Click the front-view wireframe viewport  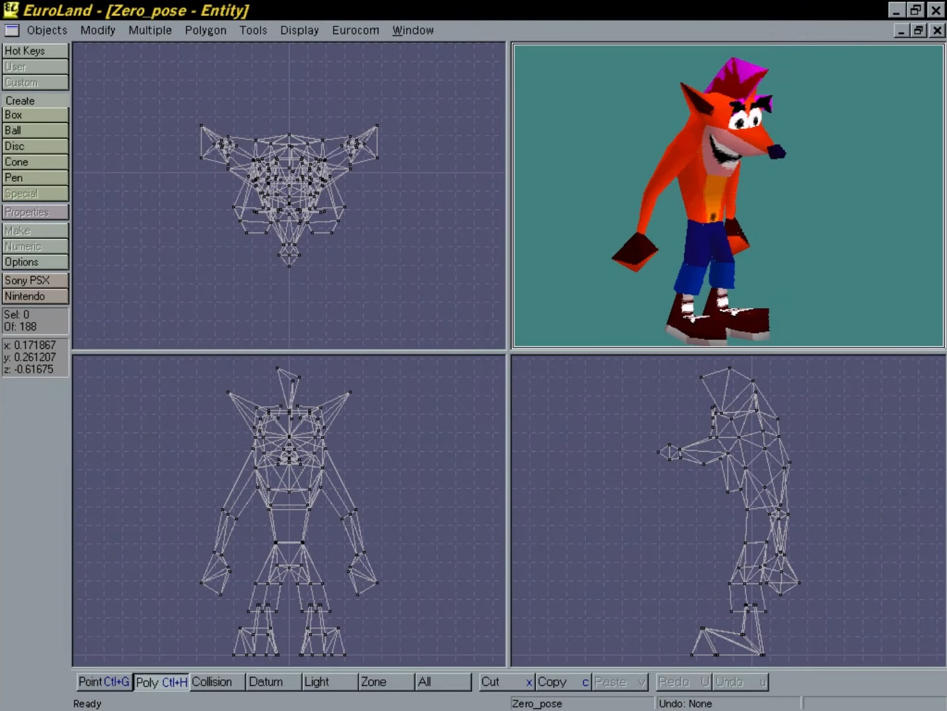(289, 511)
